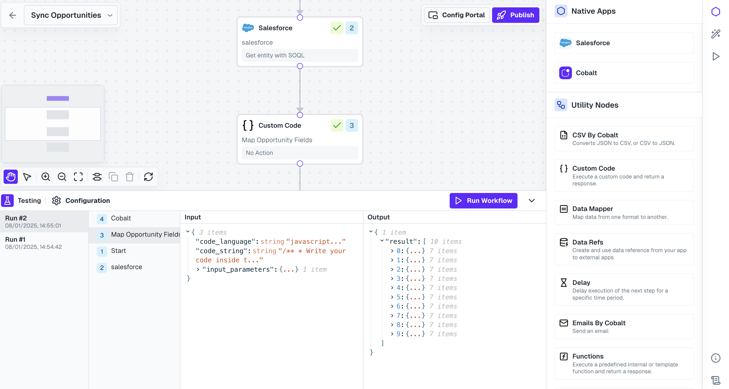Zoom out of the workflow canvas
Image resolution: width=729 pixels, height=389 pixels.
[x=62, y=177]
